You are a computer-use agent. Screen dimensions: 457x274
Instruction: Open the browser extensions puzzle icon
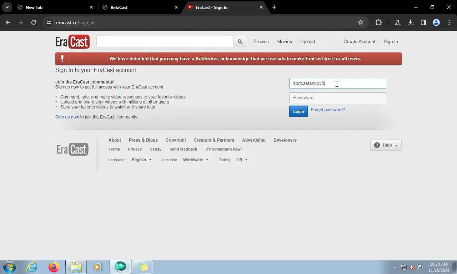tap(378, 22)
